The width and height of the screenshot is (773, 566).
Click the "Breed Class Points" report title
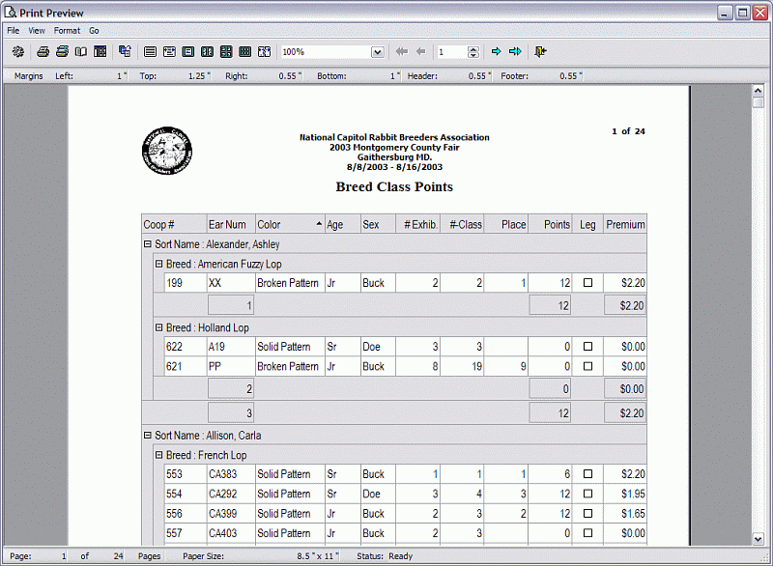coord(394,186)
